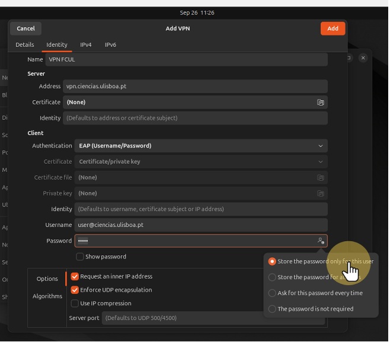Uncheck Request an inner IP address

click(75, 277)
